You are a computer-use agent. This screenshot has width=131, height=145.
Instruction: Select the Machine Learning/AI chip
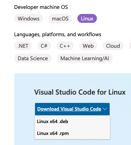(85, 58)
